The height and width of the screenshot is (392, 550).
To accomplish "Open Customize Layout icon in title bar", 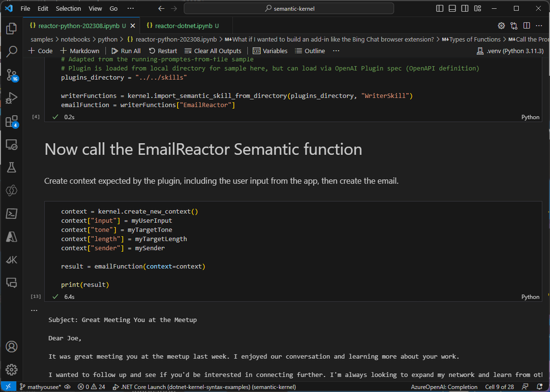I will pyautogui.click(x=477, y=8).
